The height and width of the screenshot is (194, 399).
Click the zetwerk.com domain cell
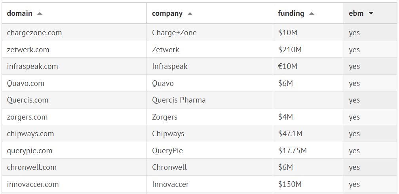click(x=28, y=50)
